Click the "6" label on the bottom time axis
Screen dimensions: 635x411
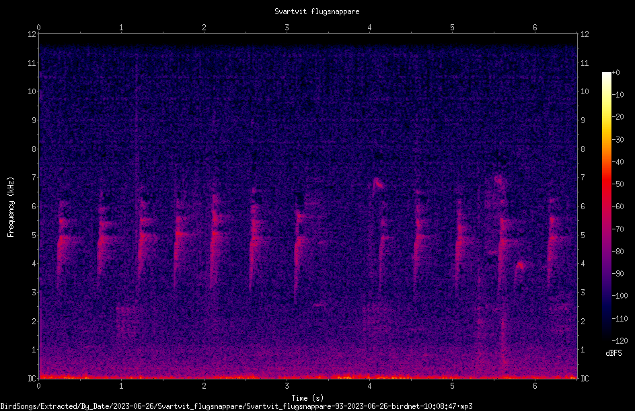tap(535, 386)
